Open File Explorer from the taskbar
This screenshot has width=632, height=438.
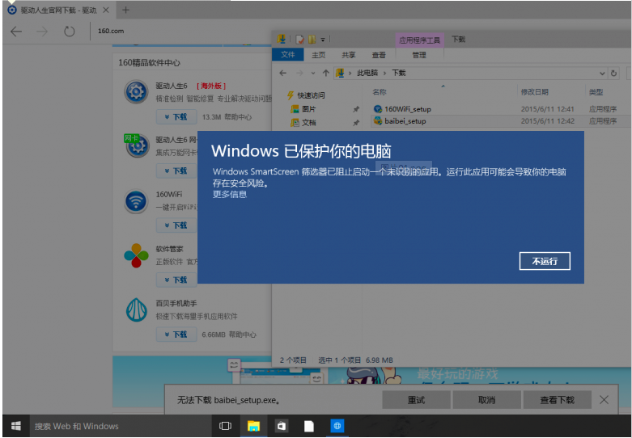[253, 426]
